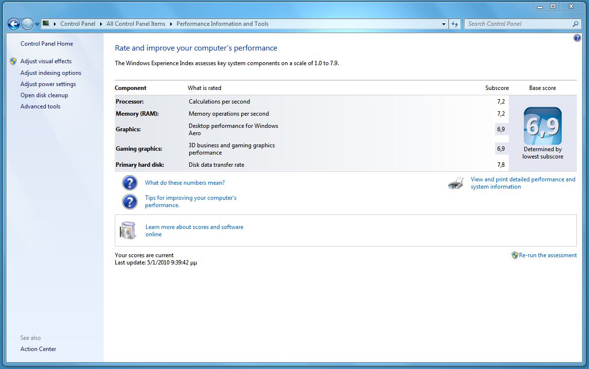Viewport: 589px width, 369px height.
Task: Select the Performance Information and Tools breadcrumb
Action: [222, 23]
